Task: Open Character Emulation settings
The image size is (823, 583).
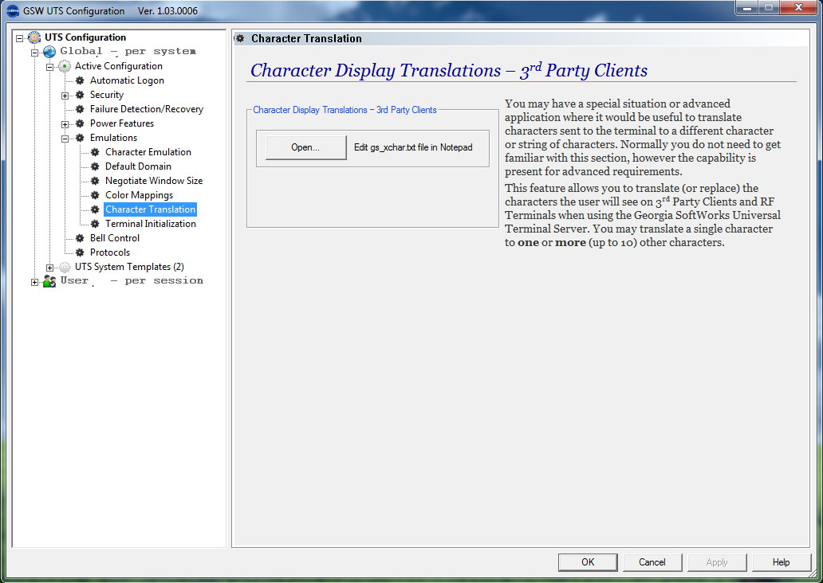Action: click(x=148, y=152)
